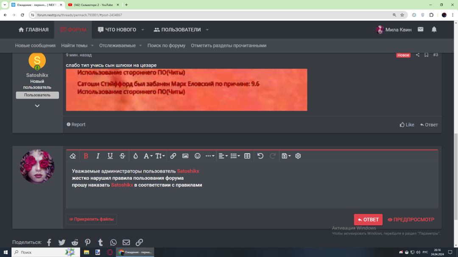Open the text color droplet picker
Viewport: 458px width, 257px height.
135,156
